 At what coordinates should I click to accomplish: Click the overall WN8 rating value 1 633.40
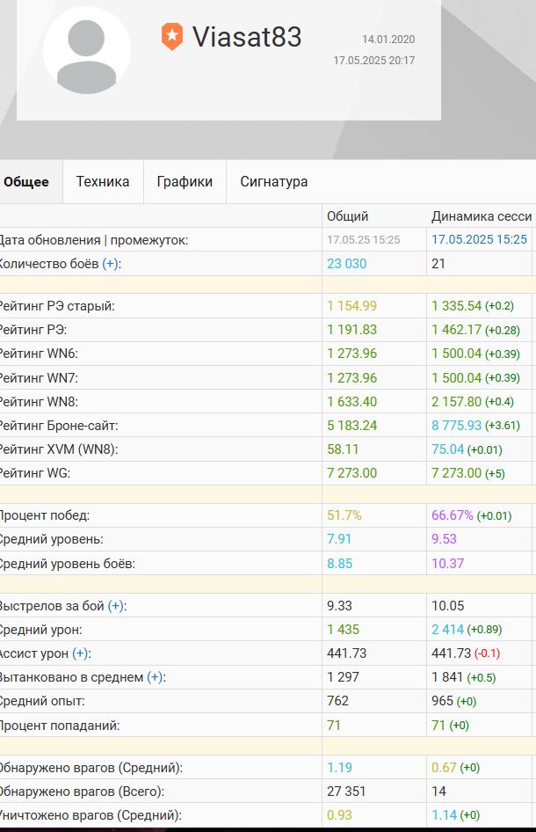pyautogui.click(x=351, y=401)
